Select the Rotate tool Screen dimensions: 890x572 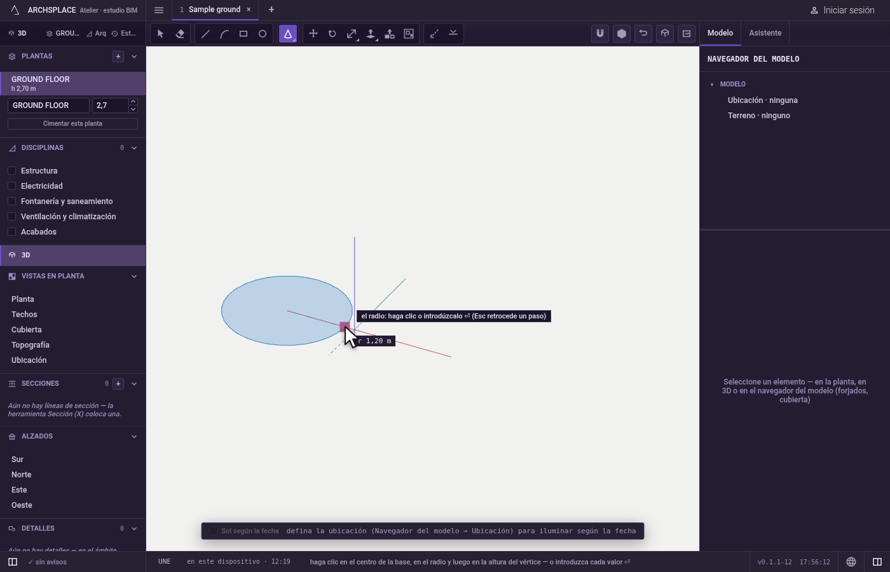point(332,34)
